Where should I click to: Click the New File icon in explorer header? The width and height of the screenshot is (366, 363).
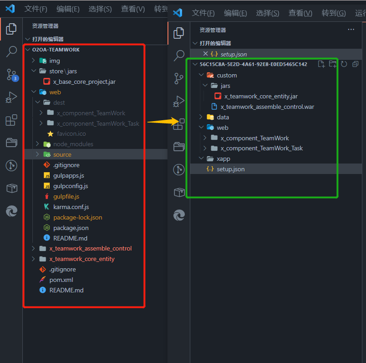coord(321,64)
